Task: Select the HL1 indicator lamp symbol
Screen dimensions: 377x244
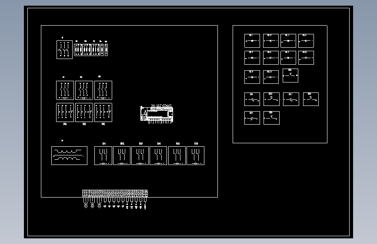Action: [x=252, y=41]
